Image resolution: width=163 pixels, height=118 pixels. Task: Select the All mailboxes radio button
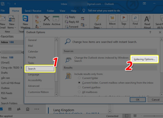click(x=79, y=92)
